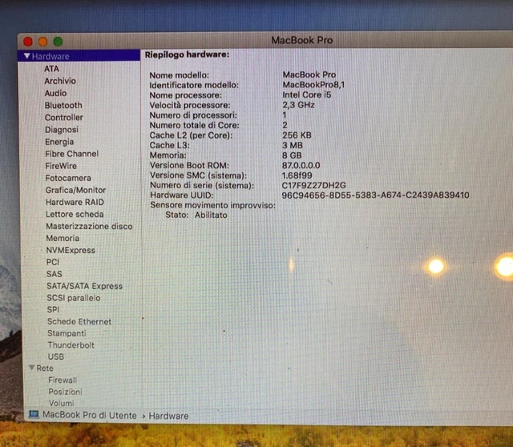Click SMC version '1.68f99'
This screenshot has width=513, height=447.
click(297, 175)
